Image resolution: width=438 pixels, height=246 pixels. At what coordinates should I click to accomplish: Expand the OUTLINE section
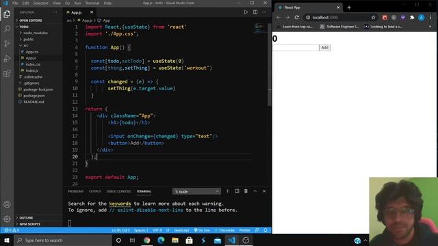tap(26, 217)
